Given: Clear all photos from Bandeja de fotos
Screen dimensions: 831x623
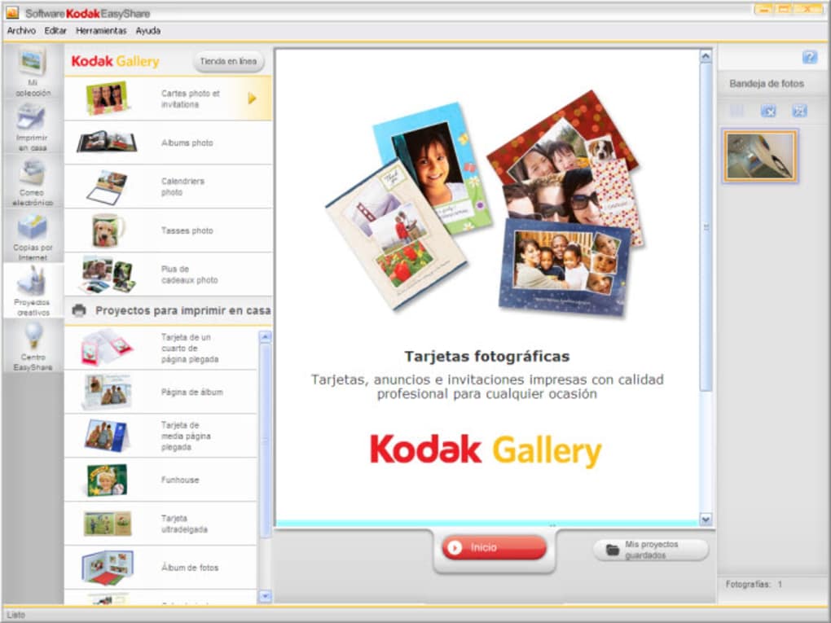Looking at the screenshot, I should coord(799,112).
